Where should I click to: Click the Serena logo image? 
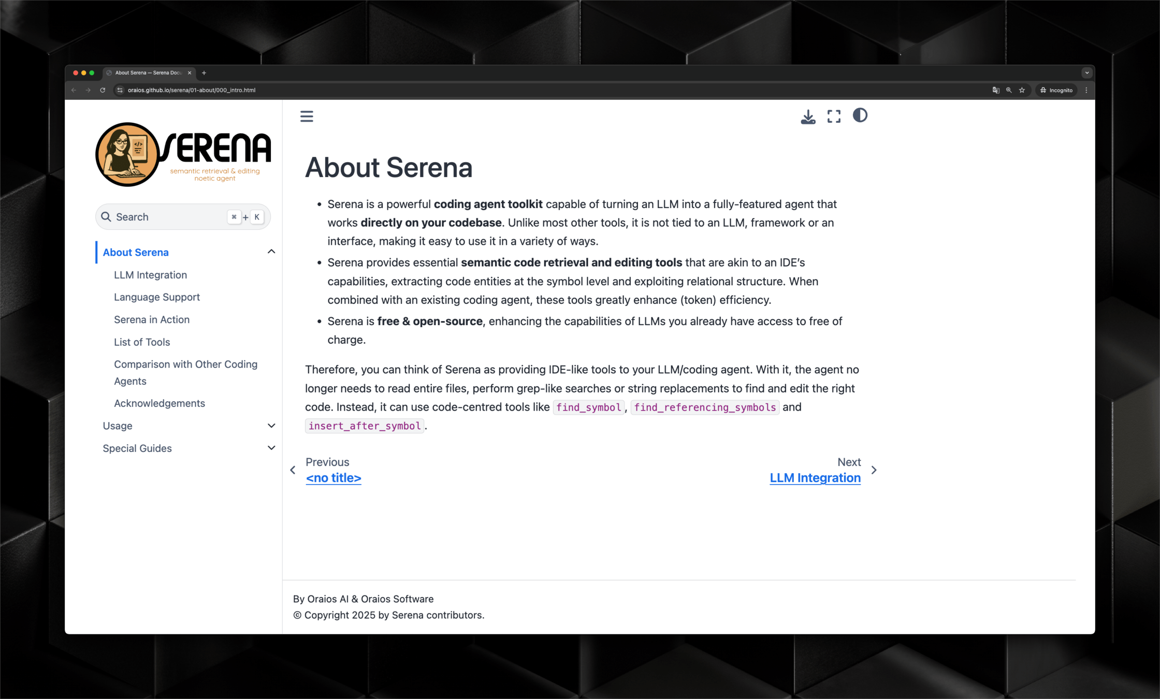[x=183, y=154]
